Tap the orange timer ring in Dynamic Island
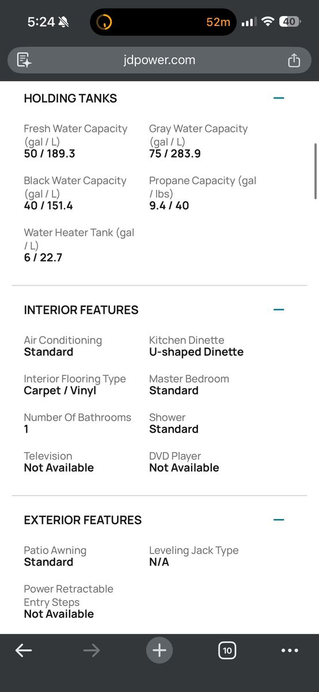Viewport: 319px width, 692px height. pos(104,22)
